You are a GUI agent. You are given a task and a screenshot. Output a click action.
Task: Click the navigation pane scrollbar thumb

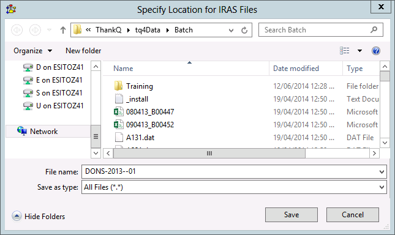pyautogui.click(x=96, y=136)
